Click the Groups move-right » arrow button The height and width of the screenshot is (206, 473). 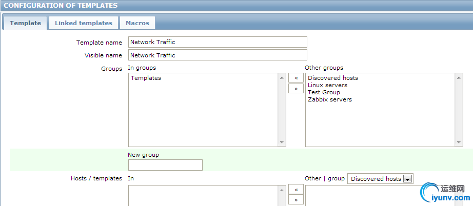(295, 88)
